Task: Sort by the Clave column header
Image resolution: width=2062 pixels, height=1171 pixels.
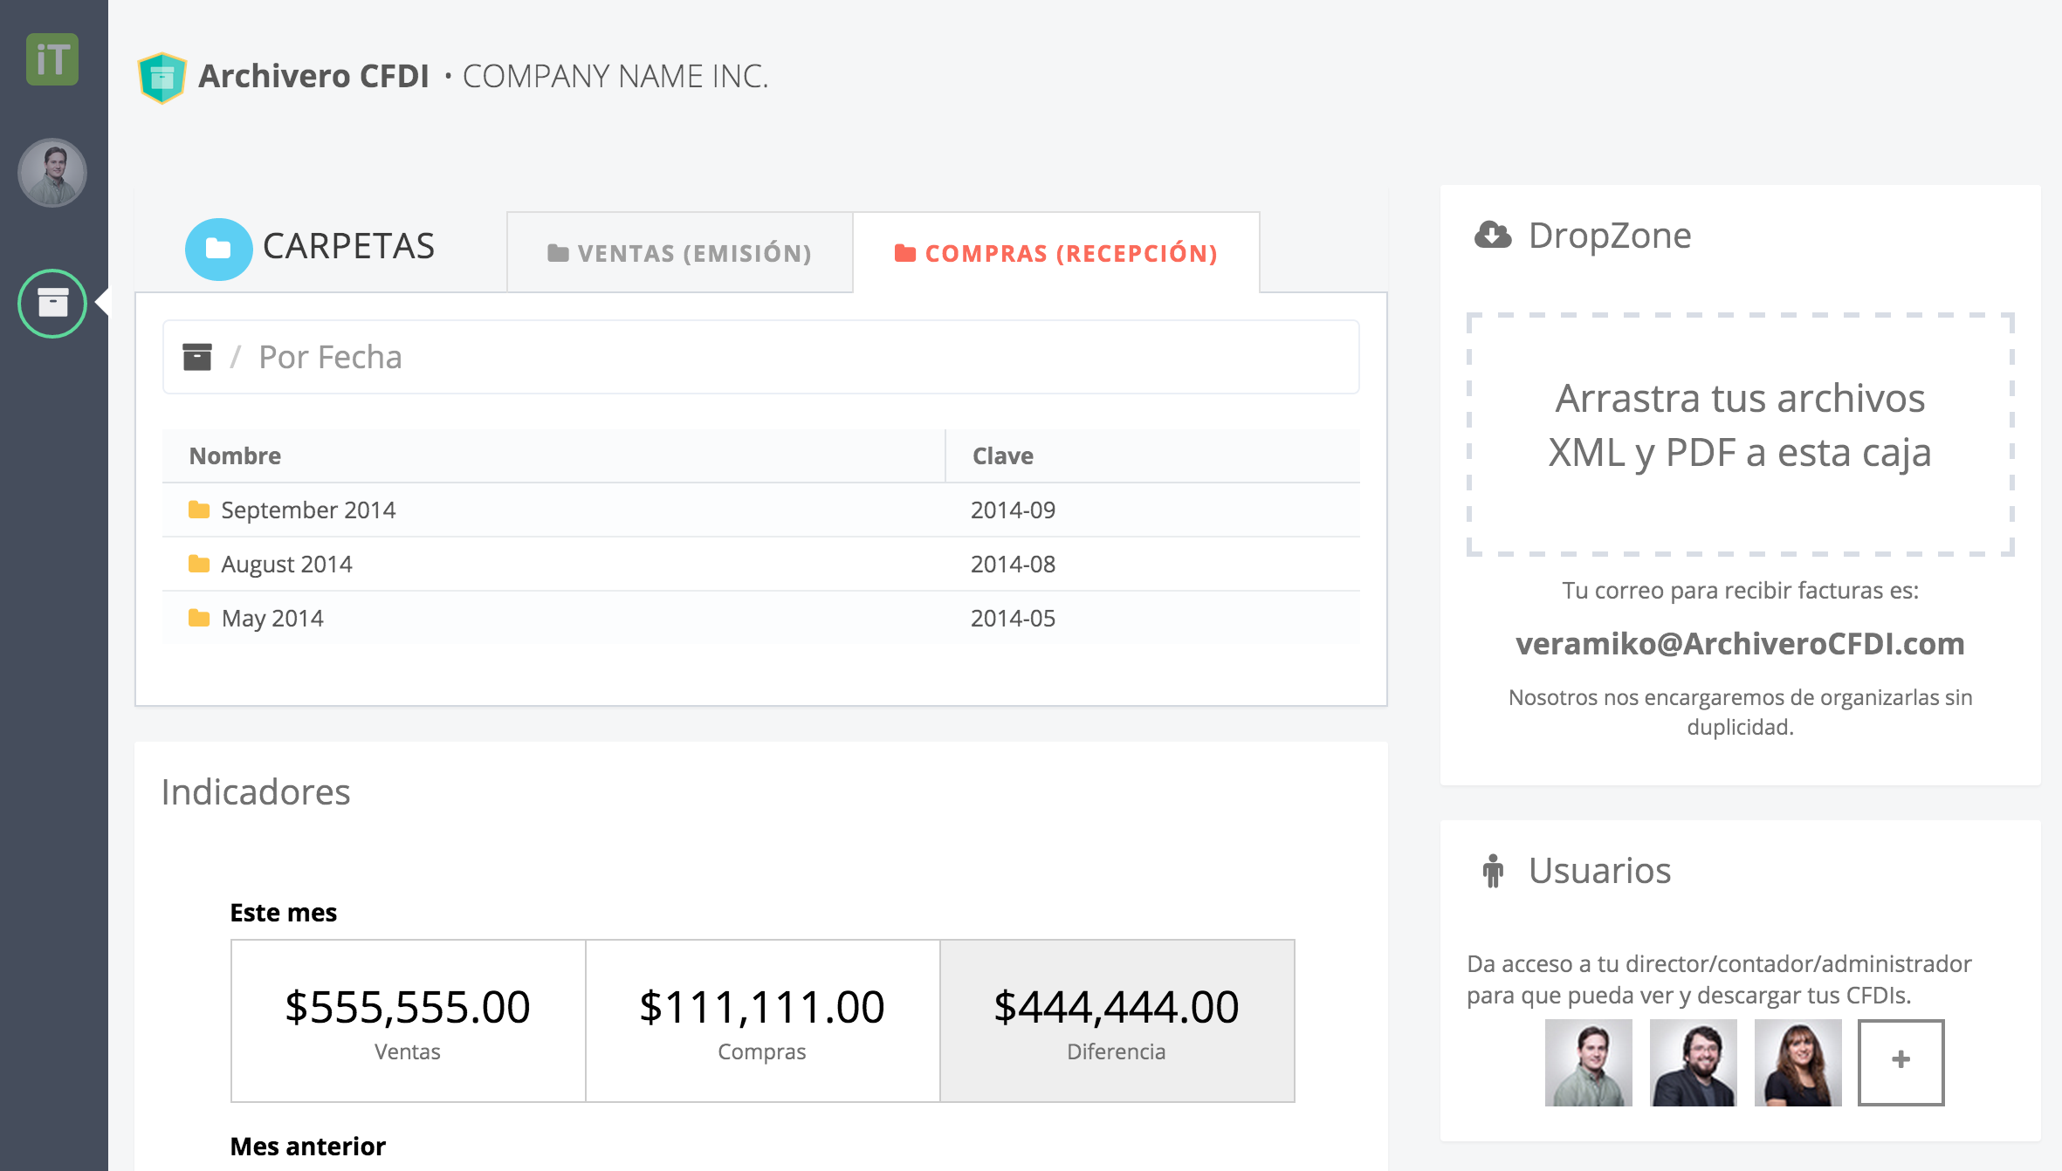Action: 1003,455
